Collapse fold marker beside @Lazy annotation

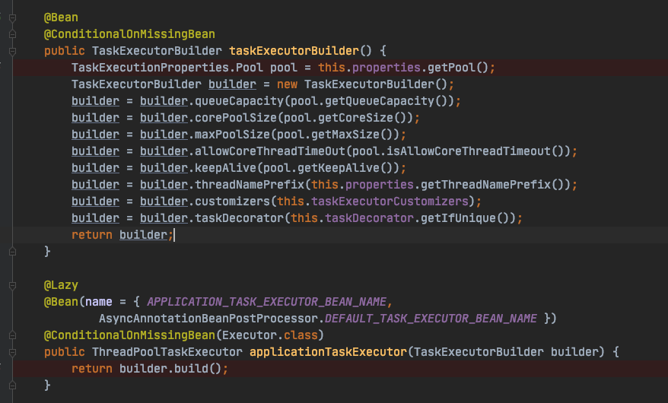(x=12, y=286)
